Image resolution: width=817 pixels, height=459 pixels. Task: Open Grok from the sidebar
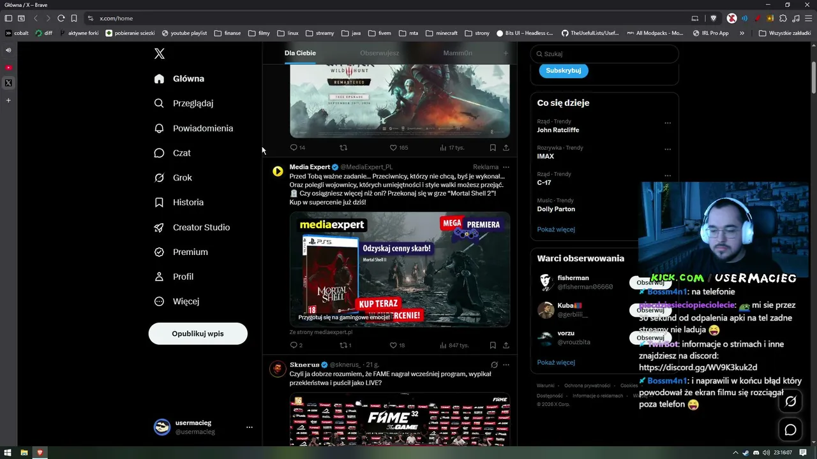tap(173, 178)
